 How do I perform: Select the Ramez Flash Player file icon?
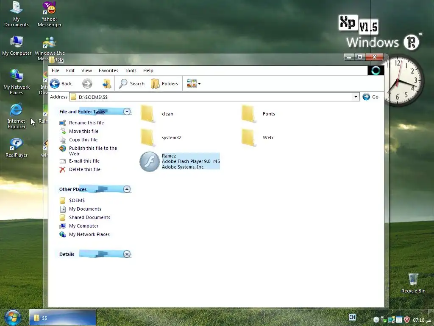click(x=150, y=162)
